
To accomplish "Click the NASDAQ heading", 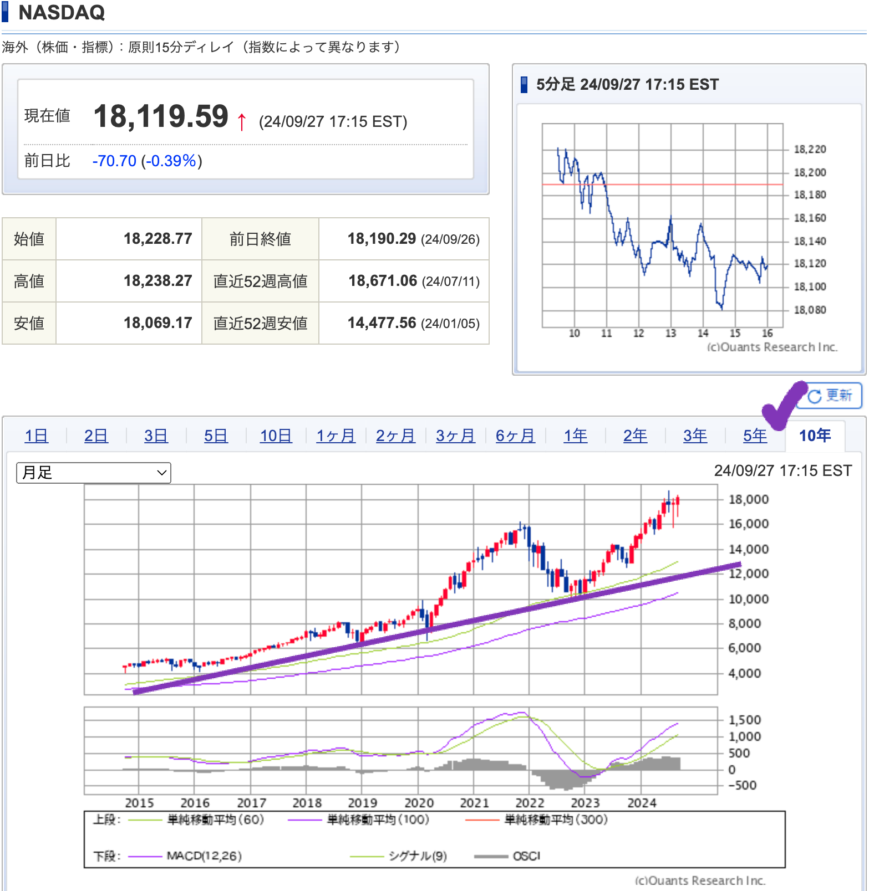I will coord(62,12).
